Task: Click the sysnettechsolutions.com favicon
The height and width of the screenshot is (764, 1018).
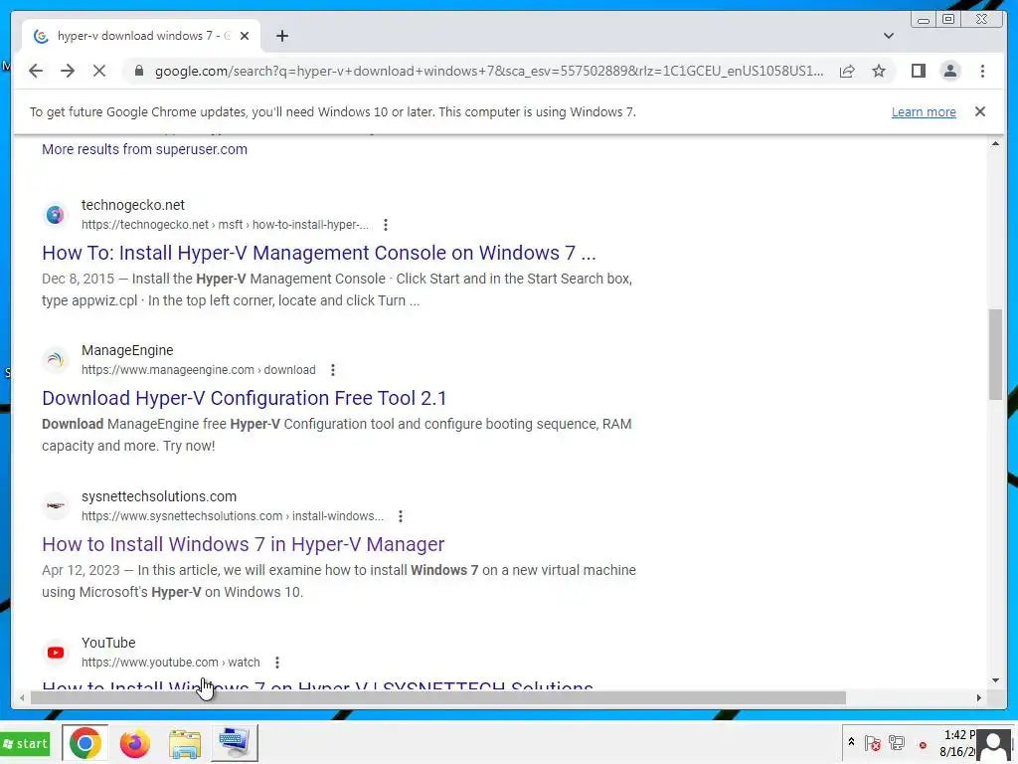Action: pos(56,505)
